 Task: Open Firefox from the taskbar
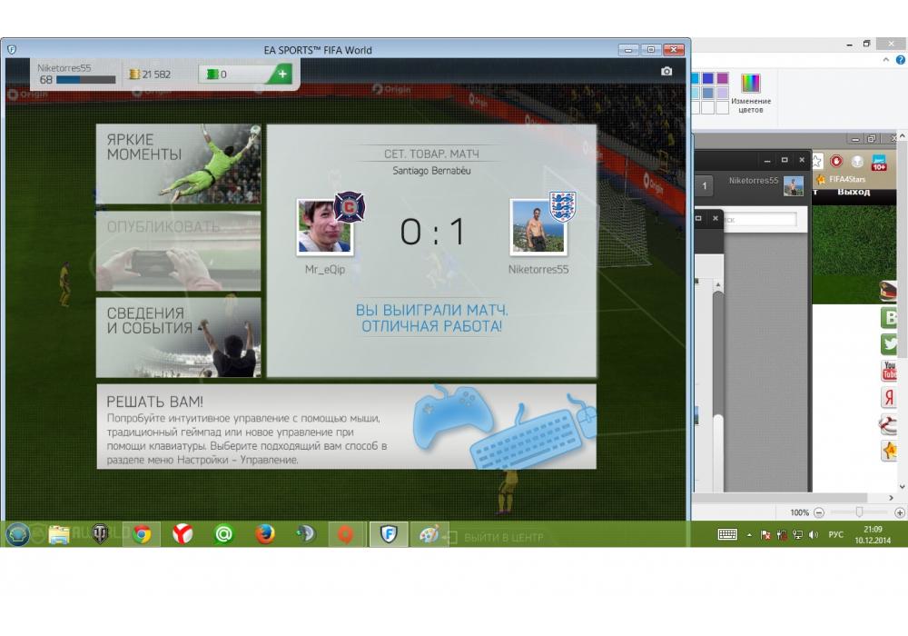(264, 533)
